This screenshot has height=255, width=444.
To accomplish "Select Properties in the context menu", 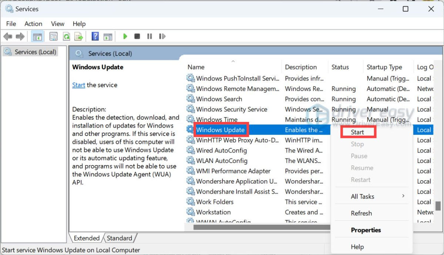I will point(366,230).
